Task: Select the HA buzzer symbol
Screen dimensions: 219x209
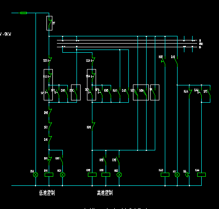Action: (x=188, y=174)
